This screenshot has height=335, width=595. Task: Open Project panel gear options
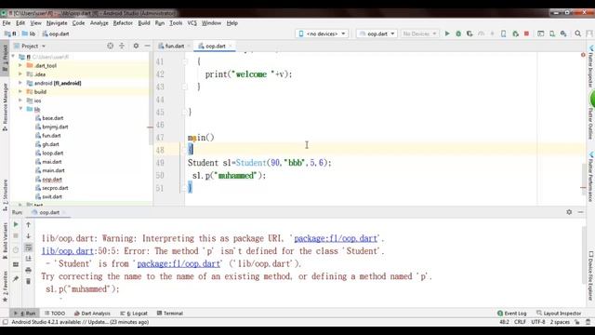[x=136, y=46]
